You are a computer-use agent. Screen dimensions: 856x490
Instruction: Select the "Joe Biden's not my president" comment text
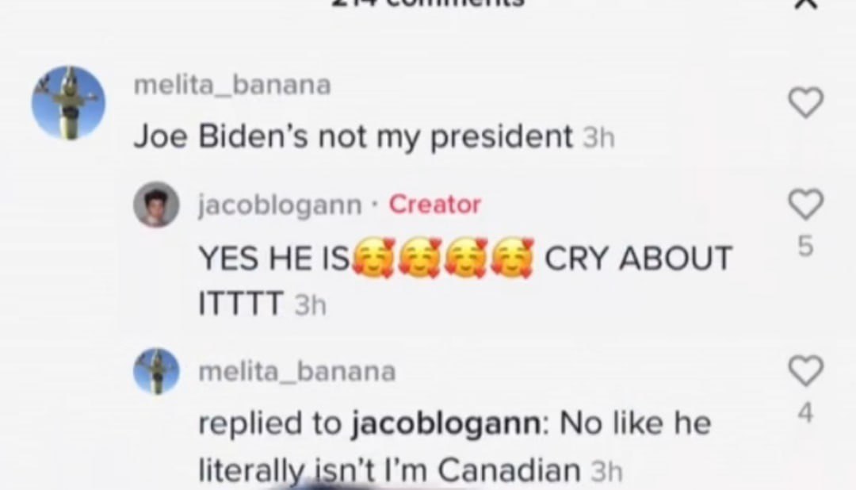pyautogui.click(x=353, y=136)
